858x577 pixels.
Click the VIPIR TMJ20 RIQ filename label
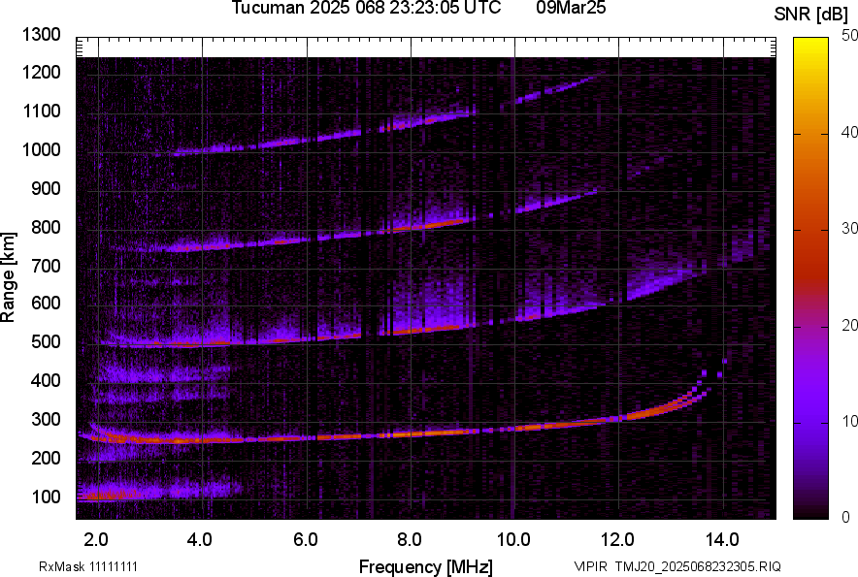(676, 566)
